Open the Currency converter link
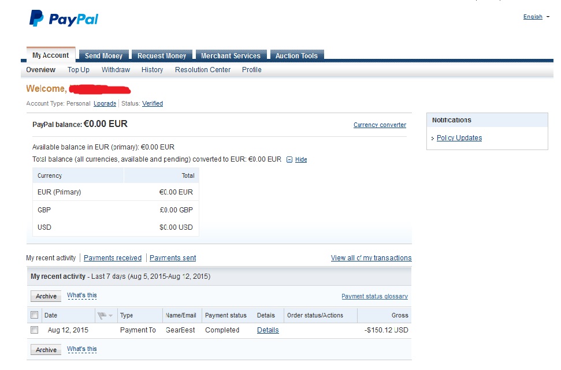 [380, 125]
